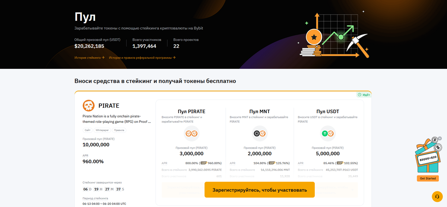Click the Get Started promo button

(428, 178)
